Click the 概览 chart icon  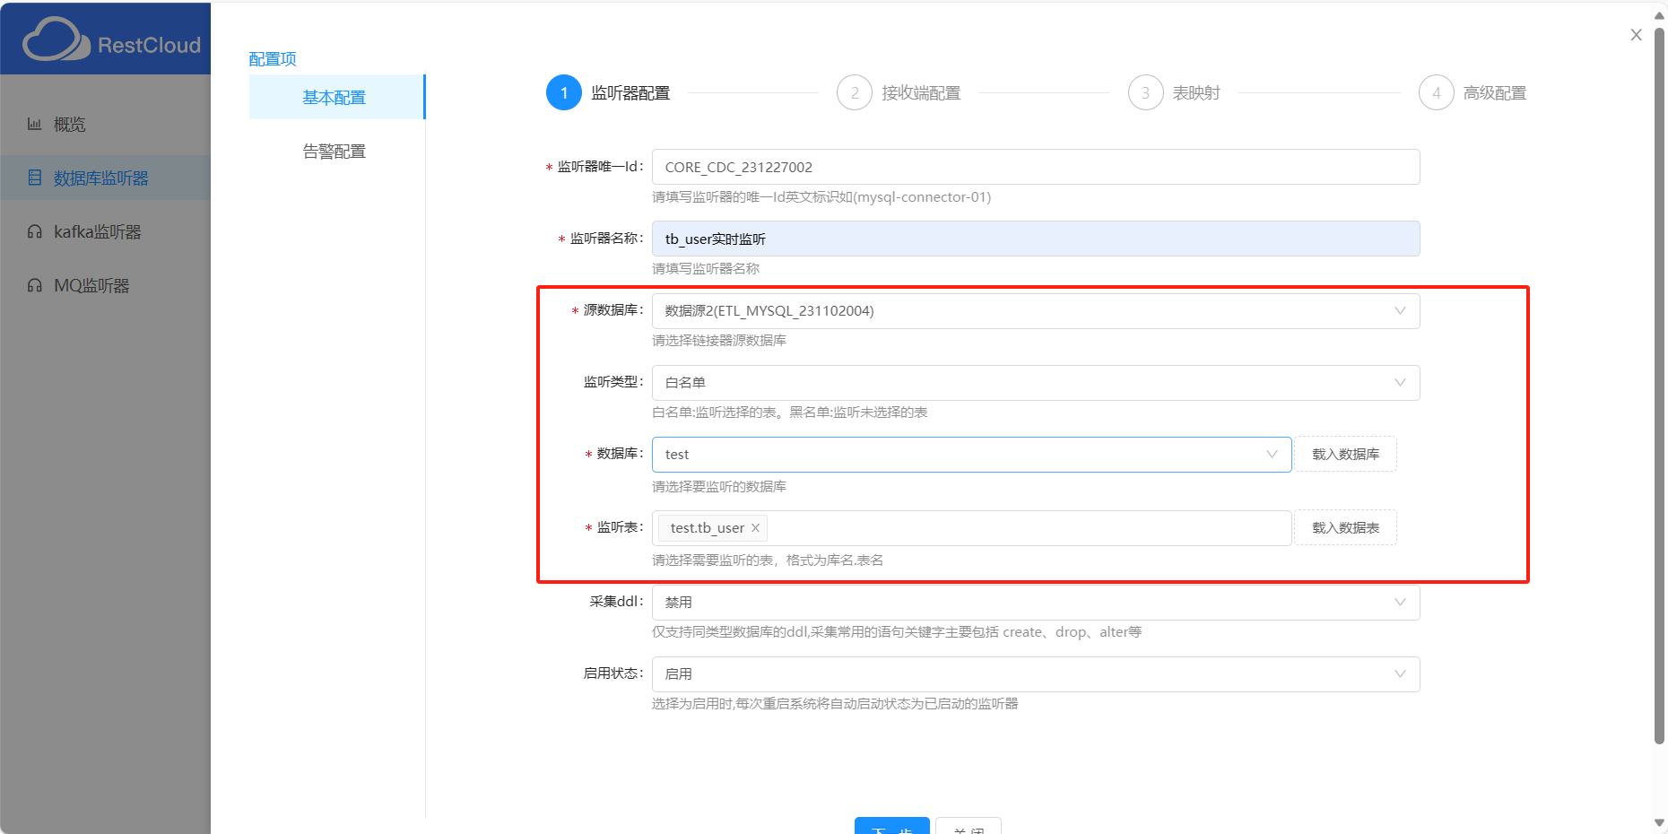click(x=34, y=124)
